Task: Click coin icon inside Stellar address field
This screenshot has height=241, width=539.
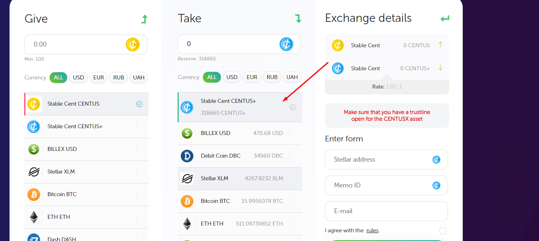Action: pyautogui.click(x=436, y=160)
